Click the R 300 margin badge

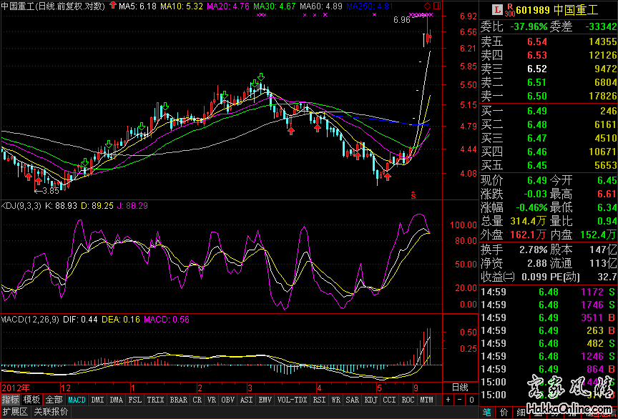click(x=510, y=9)
